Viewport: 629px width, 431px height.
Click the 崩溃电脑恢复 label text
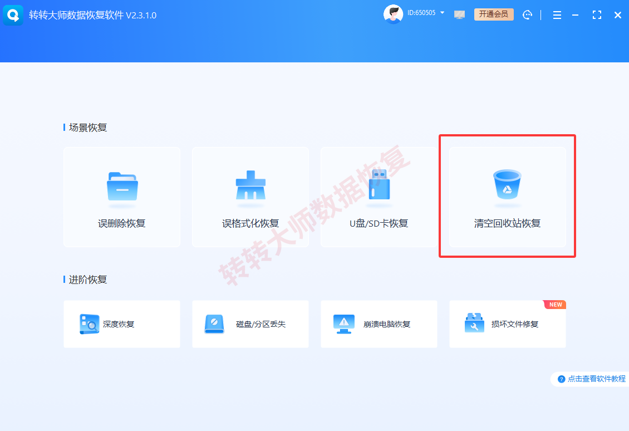point(387,324)
